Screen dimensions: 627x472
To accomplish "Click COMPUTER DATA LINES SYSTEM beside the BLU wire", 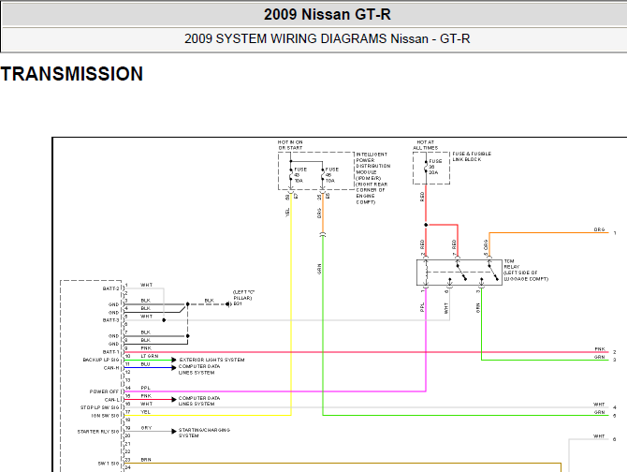I will [x=198, y=369].
